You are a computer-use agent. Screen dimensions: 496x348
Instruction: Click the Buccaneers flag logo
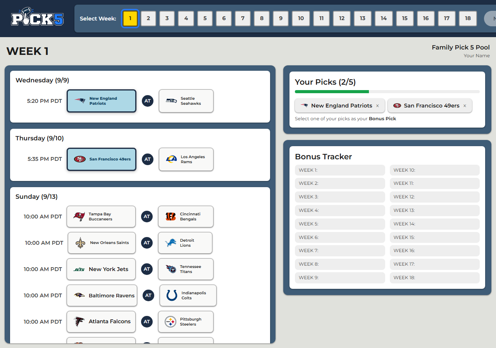coord(79,217)
